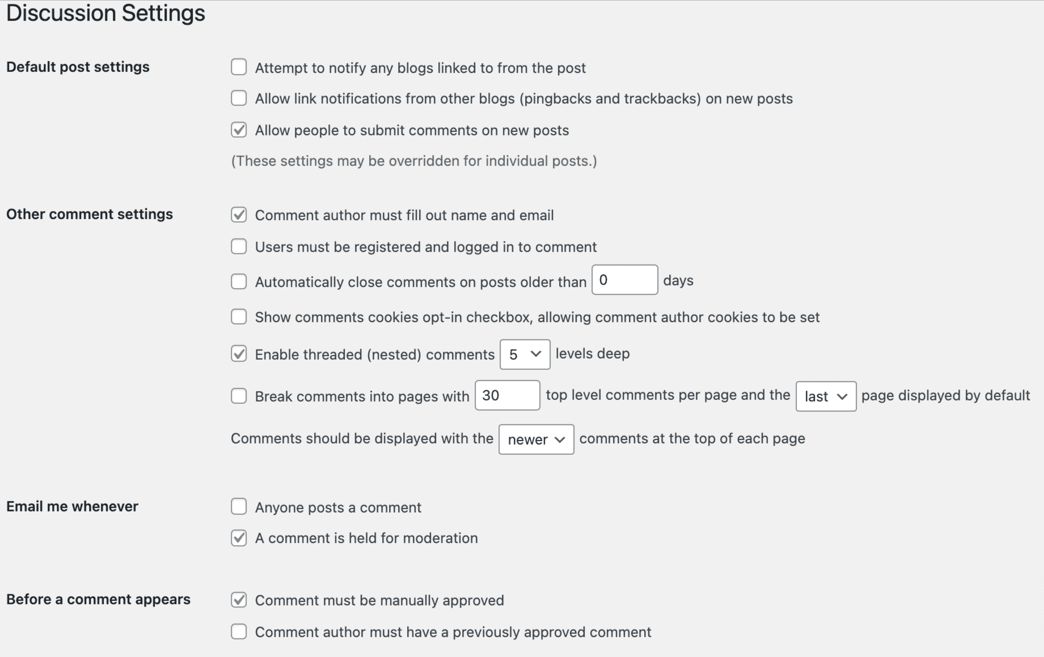The height and width of the screenshot is (657, 1044).
Task: Uncheck comment author must fill name and email
Action: click(x=239, y=215)
